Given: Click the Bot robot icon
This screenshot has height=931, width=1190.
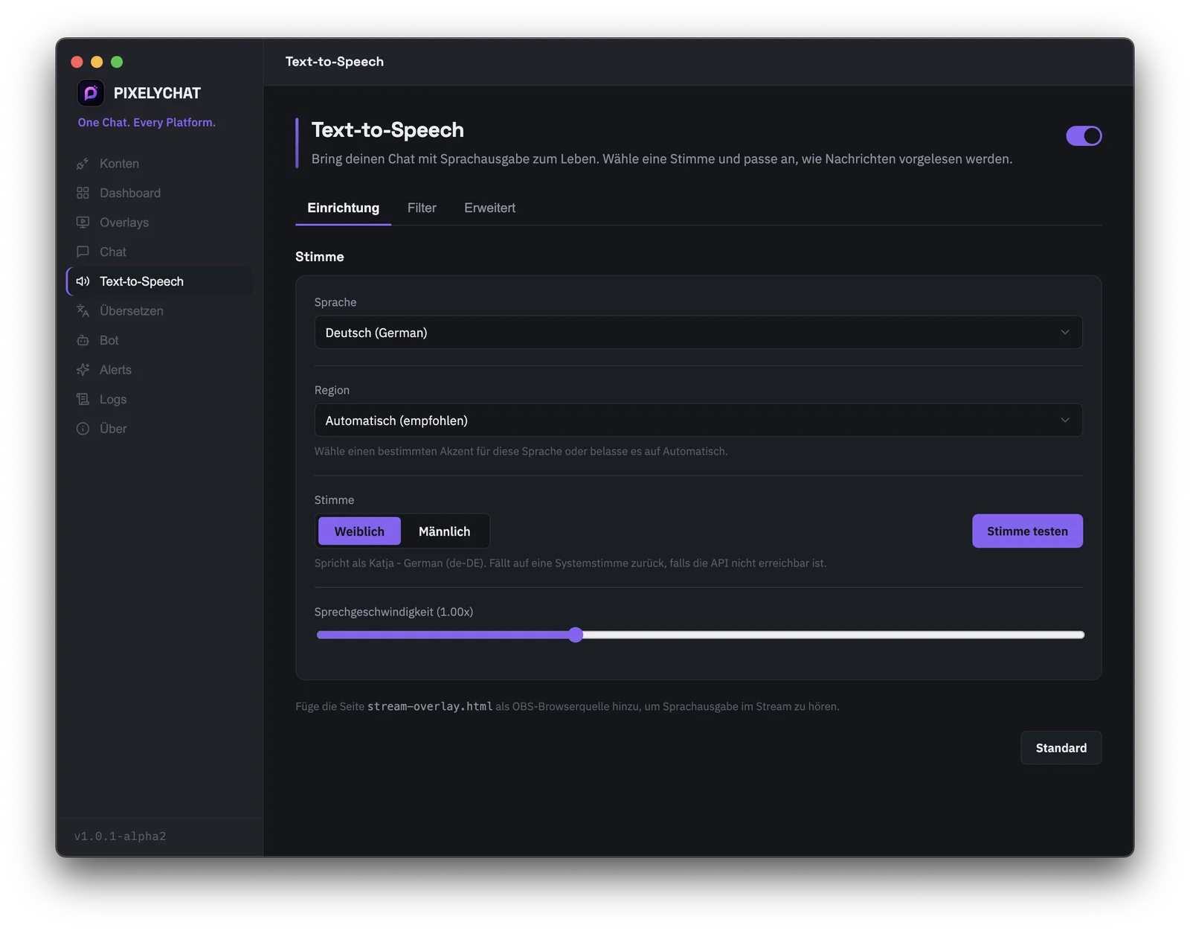Looking at the screenshot, I should [83, 340].
